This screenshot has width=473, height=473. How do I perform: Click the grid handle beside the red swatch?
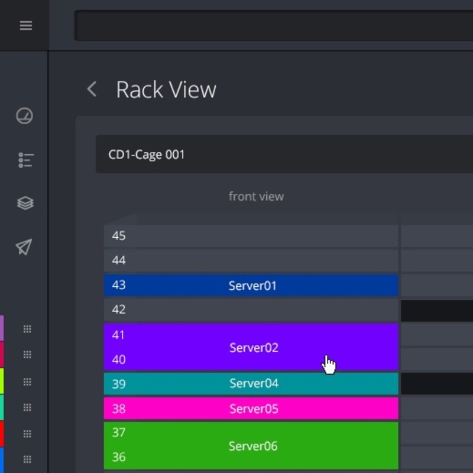(x=27, y=434)
